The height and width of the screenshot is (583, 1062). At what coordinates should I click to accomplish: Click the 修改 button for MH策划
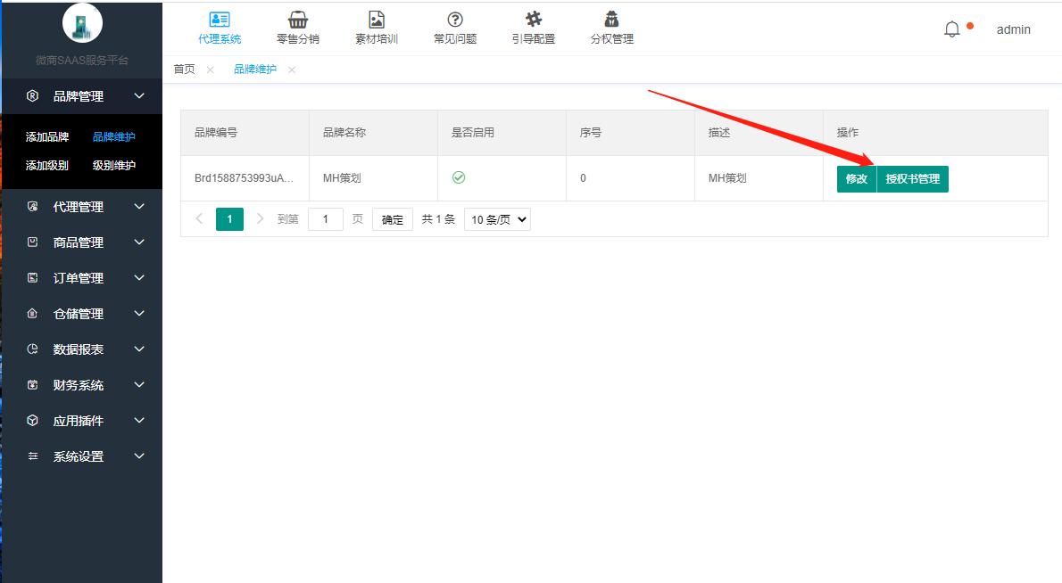click(x=856, y=179)
